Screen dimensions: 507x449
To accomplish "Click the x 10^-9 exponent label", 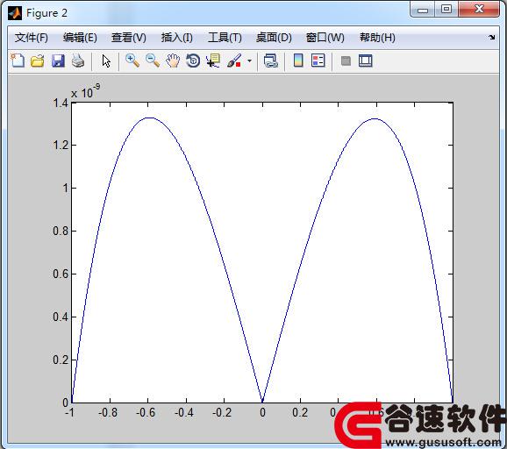I will (85, 91).
